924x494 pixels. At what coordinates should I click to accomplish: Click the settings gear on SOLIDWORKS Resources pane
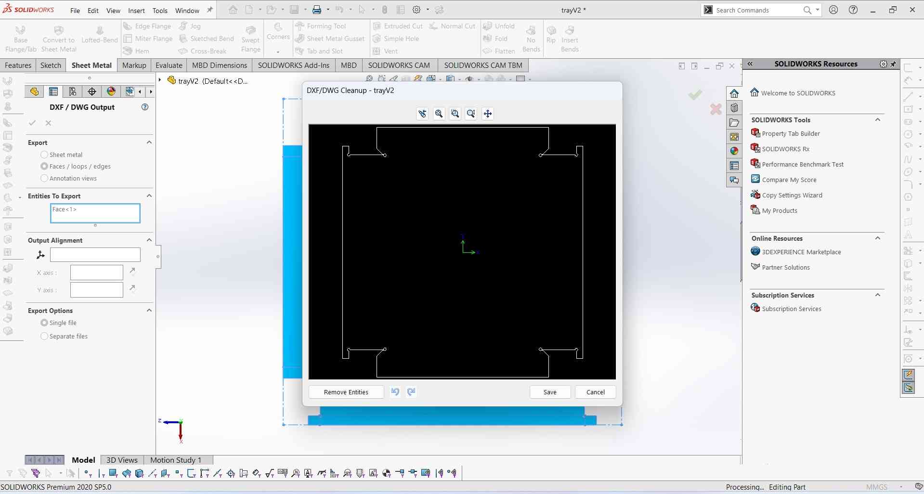[x=883, y=64]
